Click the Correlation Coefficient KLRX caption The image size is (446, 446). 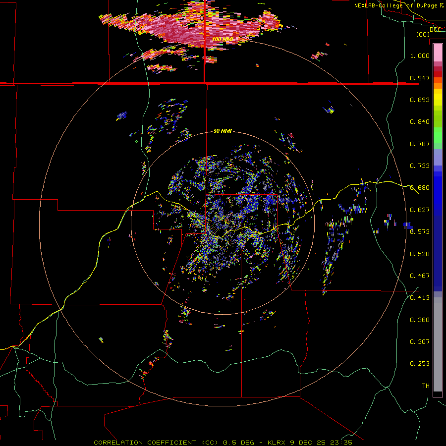click(x=223, y=443)
